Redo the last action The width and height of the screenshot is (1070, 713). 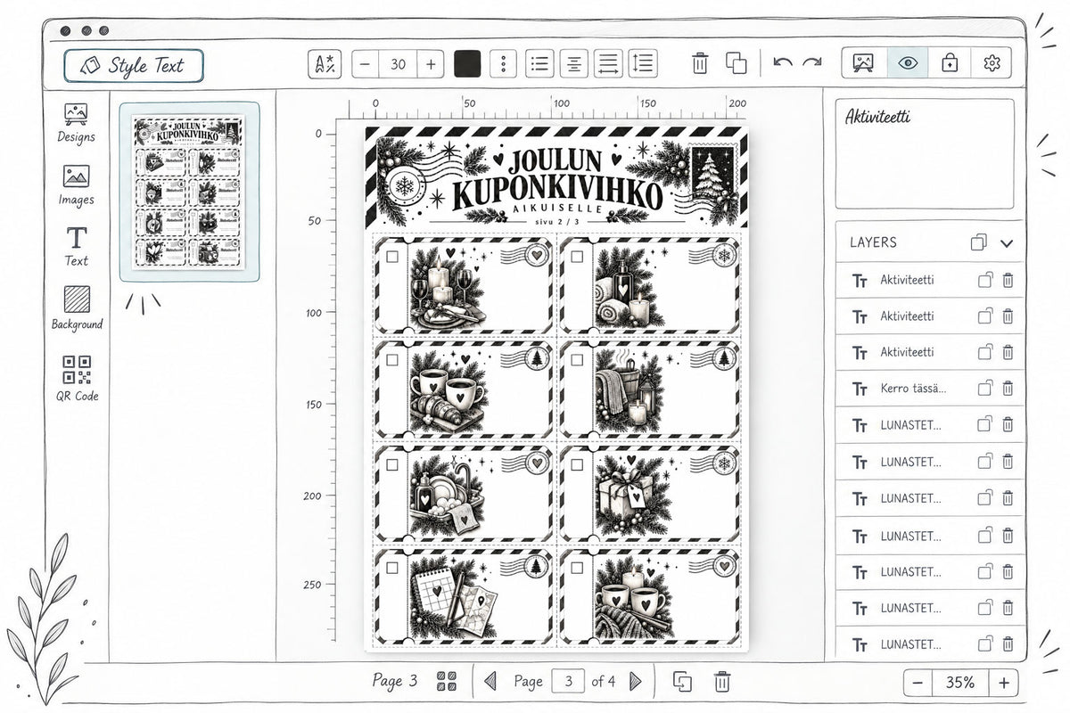(812, 62)
